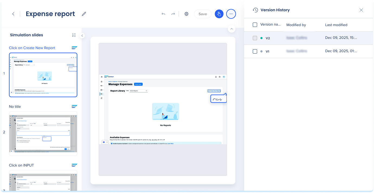This screenshot has height=193, width=374.
Task: Click the back arrow beside Expense report
Action: (13, 14)
